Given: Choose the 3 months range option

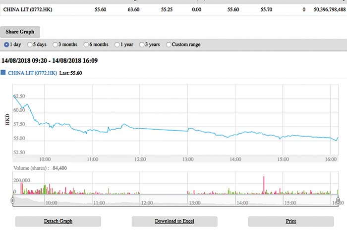Looking at the screenshot, I should pyautogui.click(x=55, y=45).
